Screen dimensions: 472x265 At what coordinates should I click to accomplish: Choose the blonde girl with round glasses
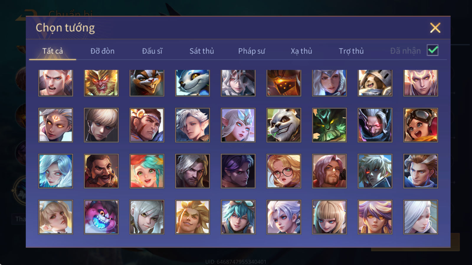pyautogui.click(x=284, y=171)
